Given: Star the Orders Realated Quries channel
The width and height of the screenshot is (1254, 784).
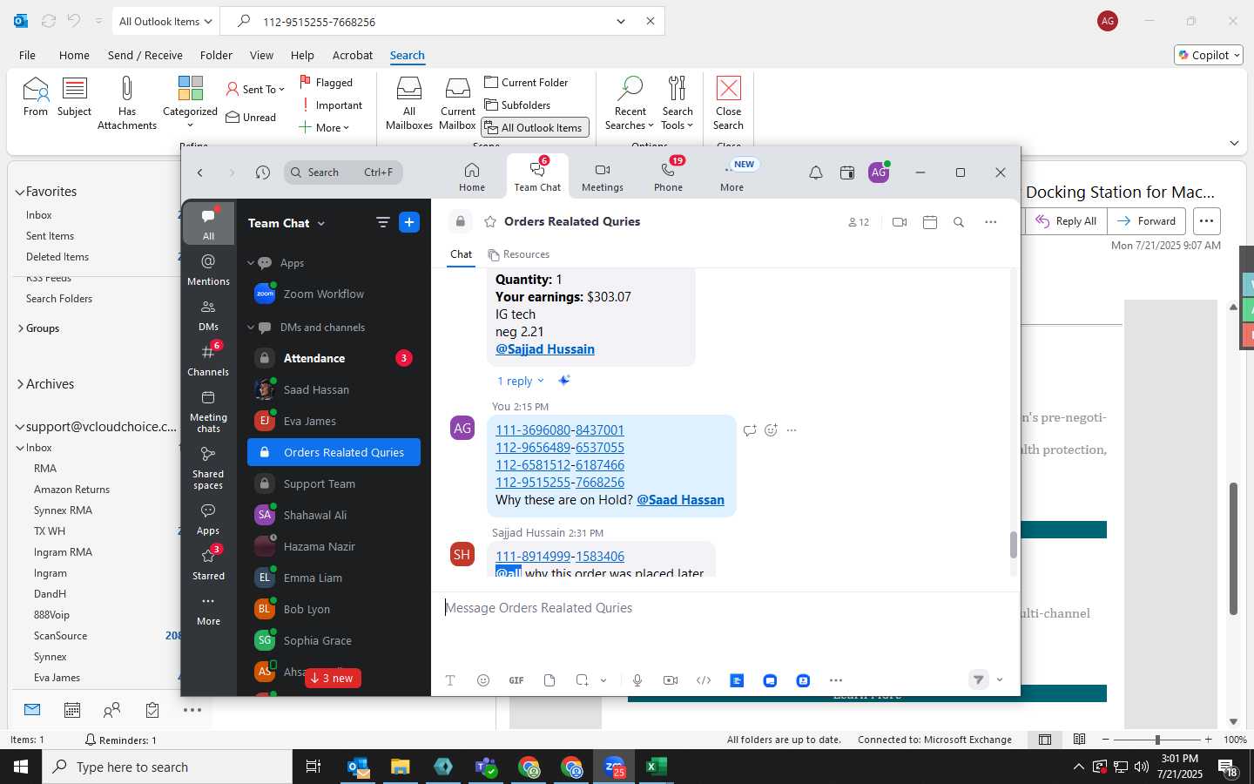Looking at the screenshot, I should point(490,222).
